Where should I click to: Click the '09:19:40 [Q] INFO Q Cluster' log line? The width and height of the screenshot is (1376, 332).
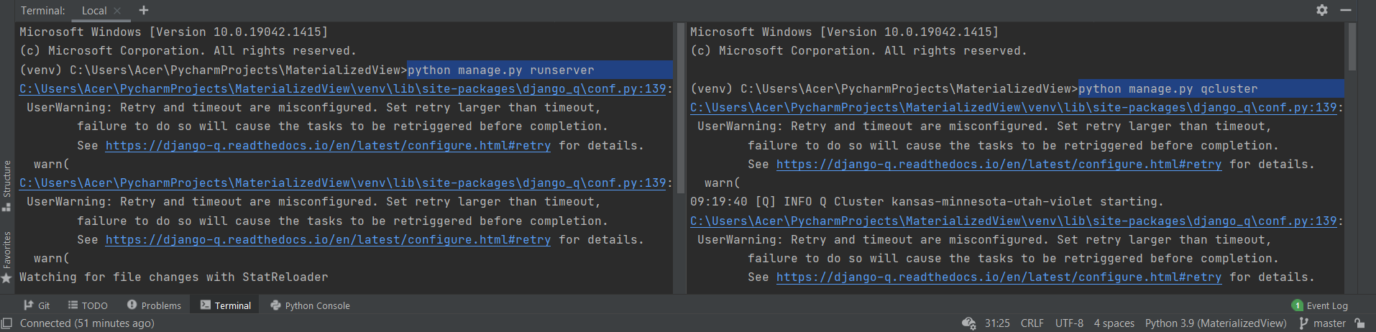pos(927,202)
